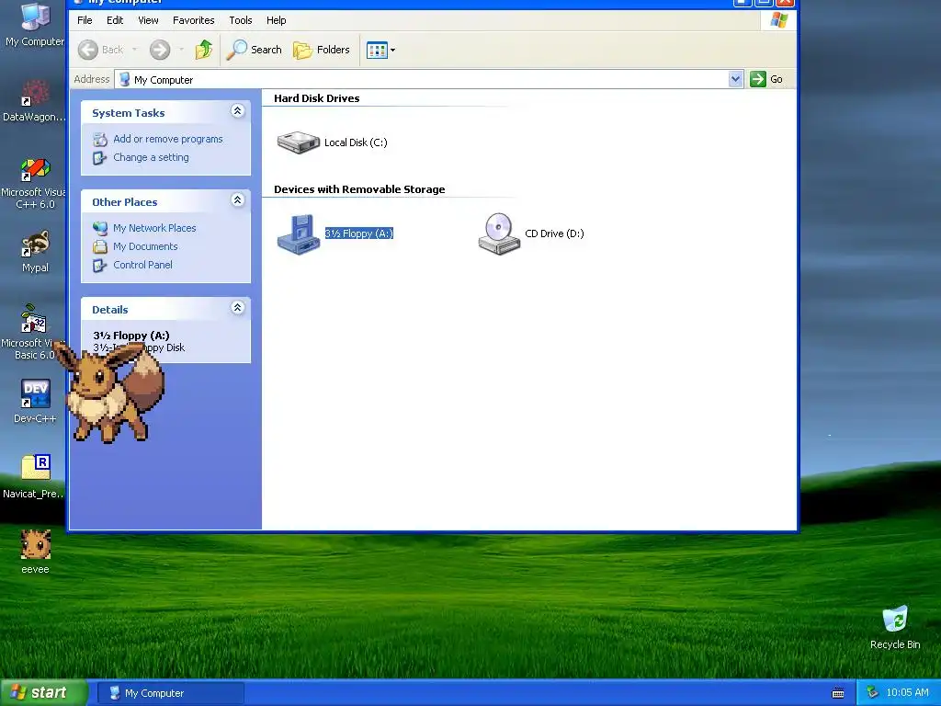
Task: Select Microsoft Visual Basic 6.0 shortcut
Action: click(34, 332)
